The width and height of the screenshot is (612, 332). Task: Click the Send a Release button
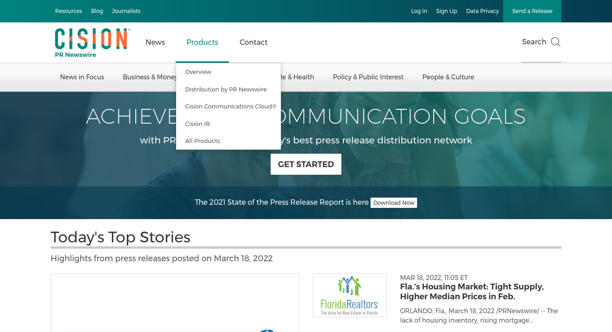click(532, 11)
